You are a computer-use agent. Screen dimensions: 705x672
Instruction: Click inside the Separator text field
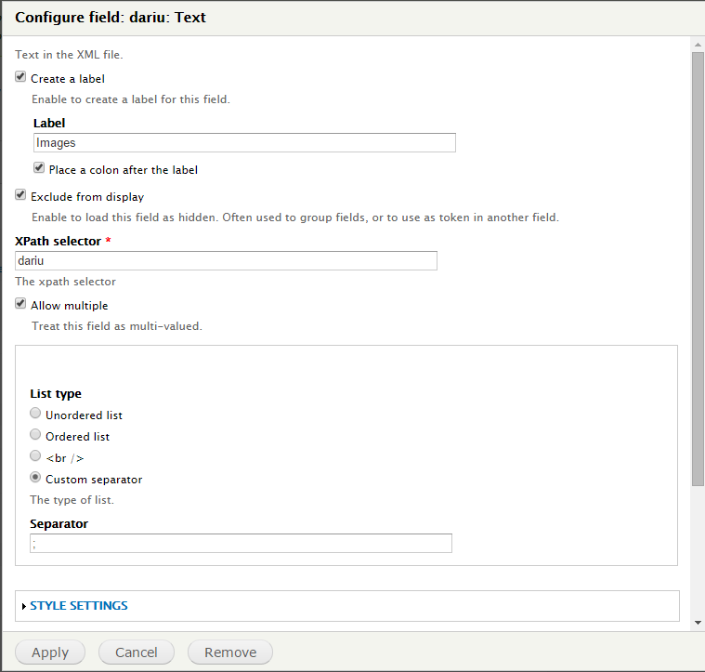pyautogui.click(x=241, y=544)
